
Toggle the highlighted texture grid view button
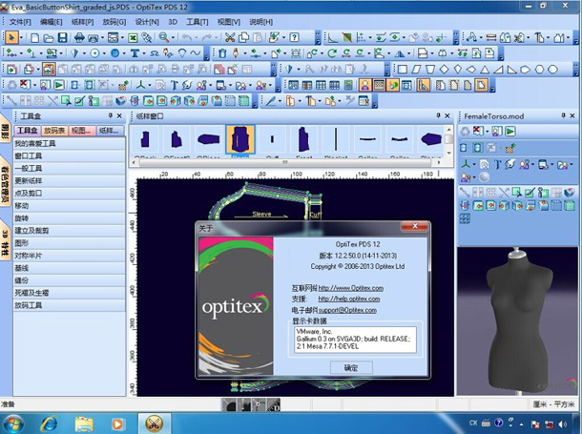click(x=379, y=85)
